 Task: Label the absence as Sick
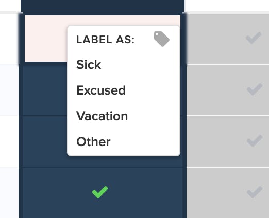[x=89, y=65]
